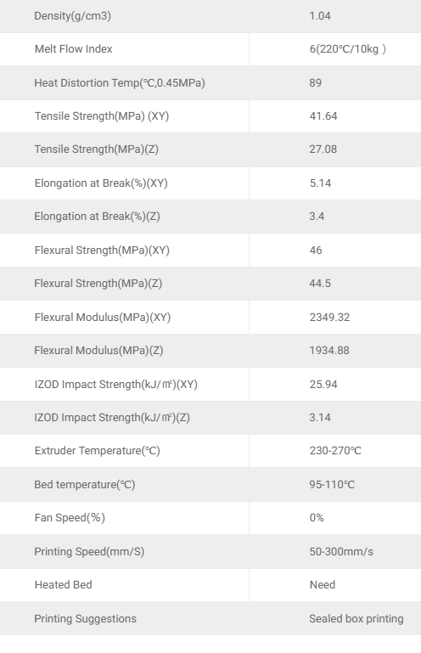
Task: Click the Fan Speed value 0%
Action: 317,518
